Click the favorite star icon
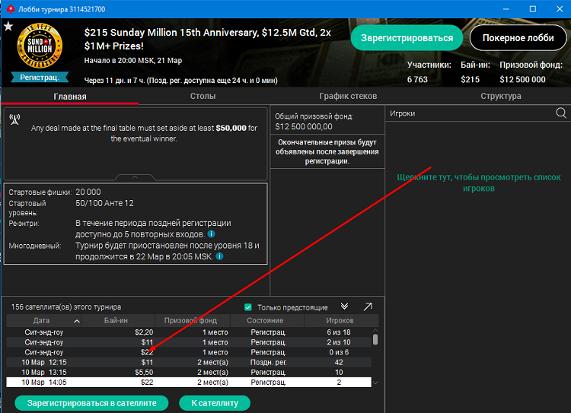 [8, 27]
